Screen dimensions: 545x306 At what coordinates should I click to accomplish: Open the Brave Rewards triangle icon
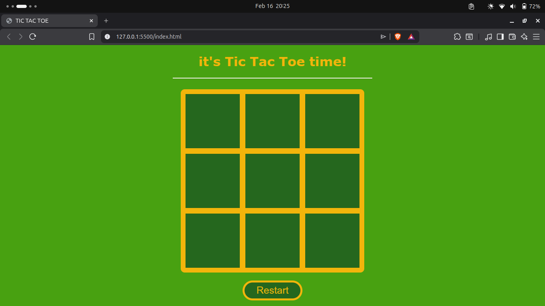[411, 37]
